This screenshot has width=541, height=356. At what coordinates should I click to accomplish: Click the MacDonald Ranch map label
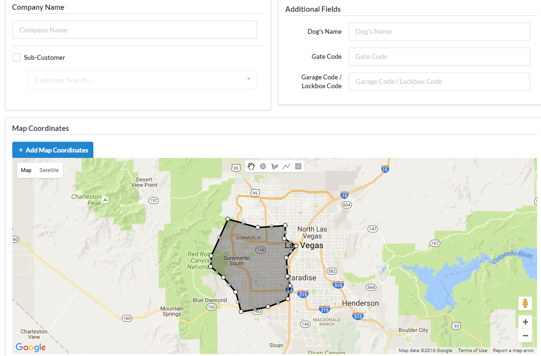click(326, 322)
